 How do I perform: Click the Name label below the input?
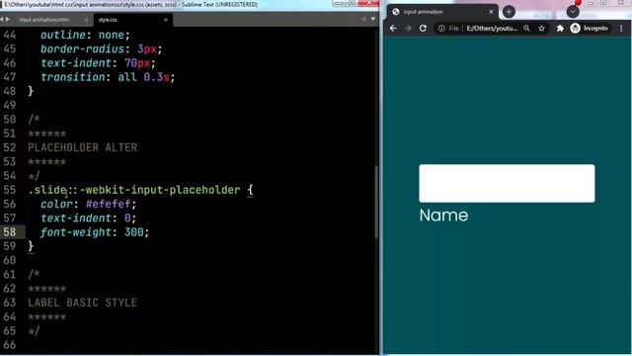click(443, 216)
